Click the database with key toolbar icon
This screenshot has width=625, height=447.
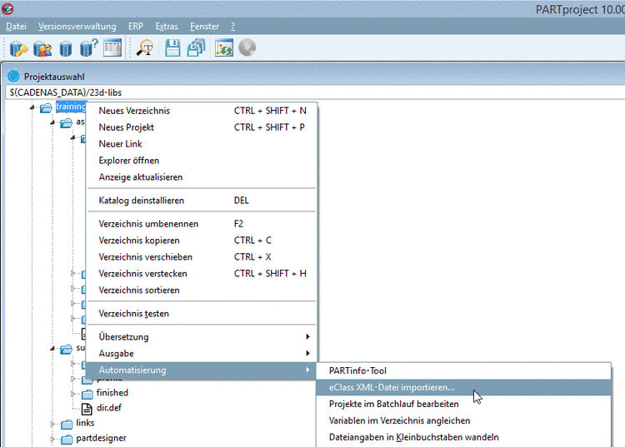click(x=18, y=48)
